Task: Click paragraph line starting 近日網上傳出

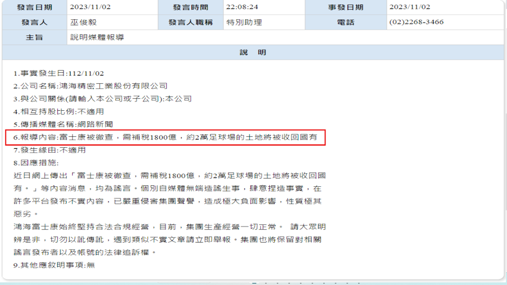Action: 170,176
